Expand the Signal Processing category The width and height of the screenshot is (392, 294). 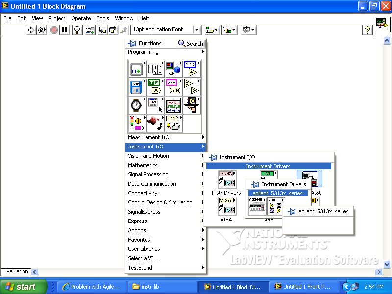[166, 174]
